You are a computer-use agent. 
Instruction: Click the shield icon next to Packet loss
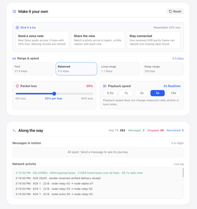[x=17, y=86]
